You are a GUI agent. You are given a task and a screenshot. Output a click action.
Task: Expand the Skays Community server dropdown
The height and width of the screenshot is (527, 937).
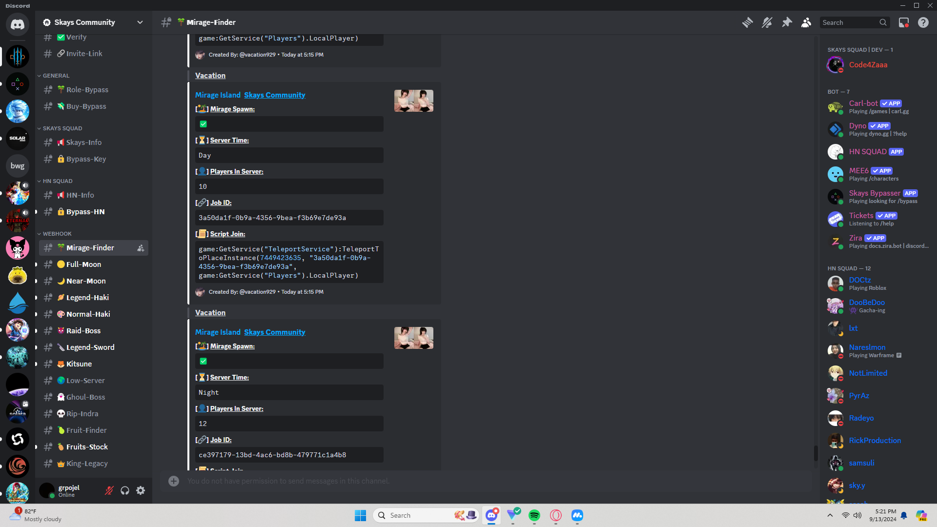click(140, 22)
